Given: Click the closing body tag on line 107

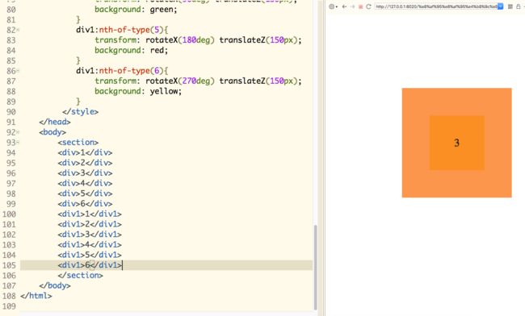Looking at the screenshot, I should click(x=55, y=285).
